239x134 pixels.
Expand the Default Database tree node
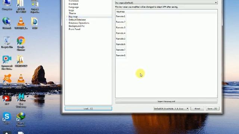(x=67, y=20)
